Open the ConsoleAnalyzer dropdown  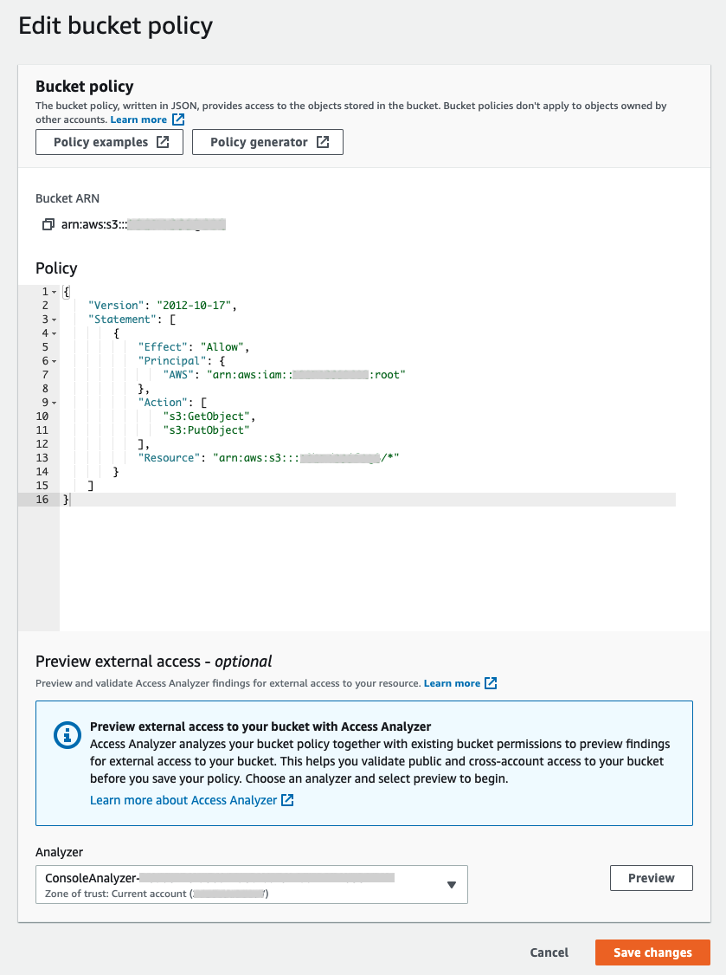(x=451, y=884)
